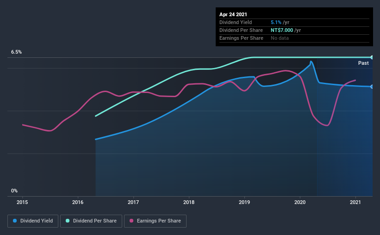Click the 'No data' earnings value
This screenshot has width=380, height=235.
click(x=280, y=38)
